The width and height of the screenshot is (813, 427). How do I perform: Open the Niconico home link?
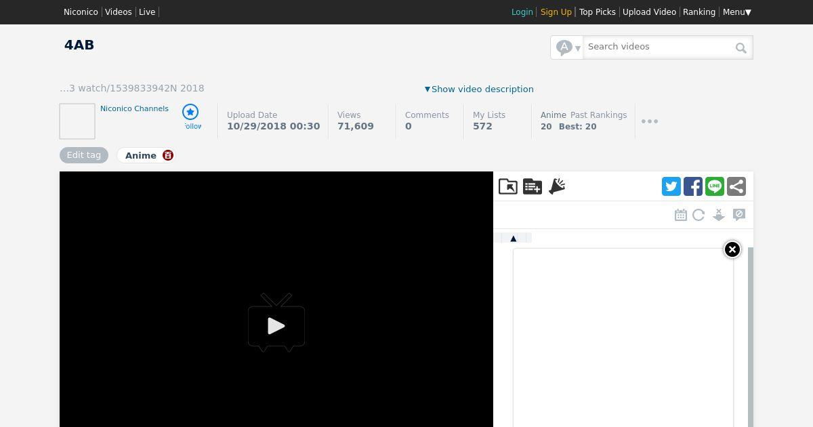(x=81, y=12)
